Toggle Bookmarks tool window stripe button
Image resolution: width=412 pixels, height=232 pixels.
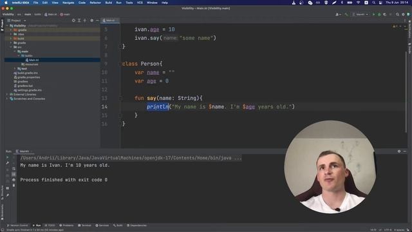[2, 212]
